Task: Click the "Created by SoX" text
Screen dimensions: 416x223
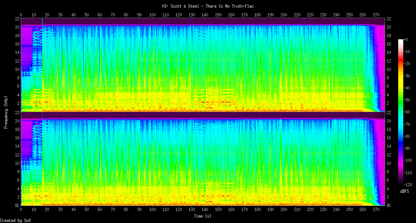Action: 14,220
